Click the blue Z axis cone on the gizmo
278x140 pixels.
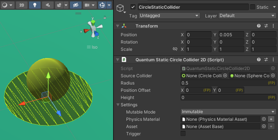pos(97,33)
